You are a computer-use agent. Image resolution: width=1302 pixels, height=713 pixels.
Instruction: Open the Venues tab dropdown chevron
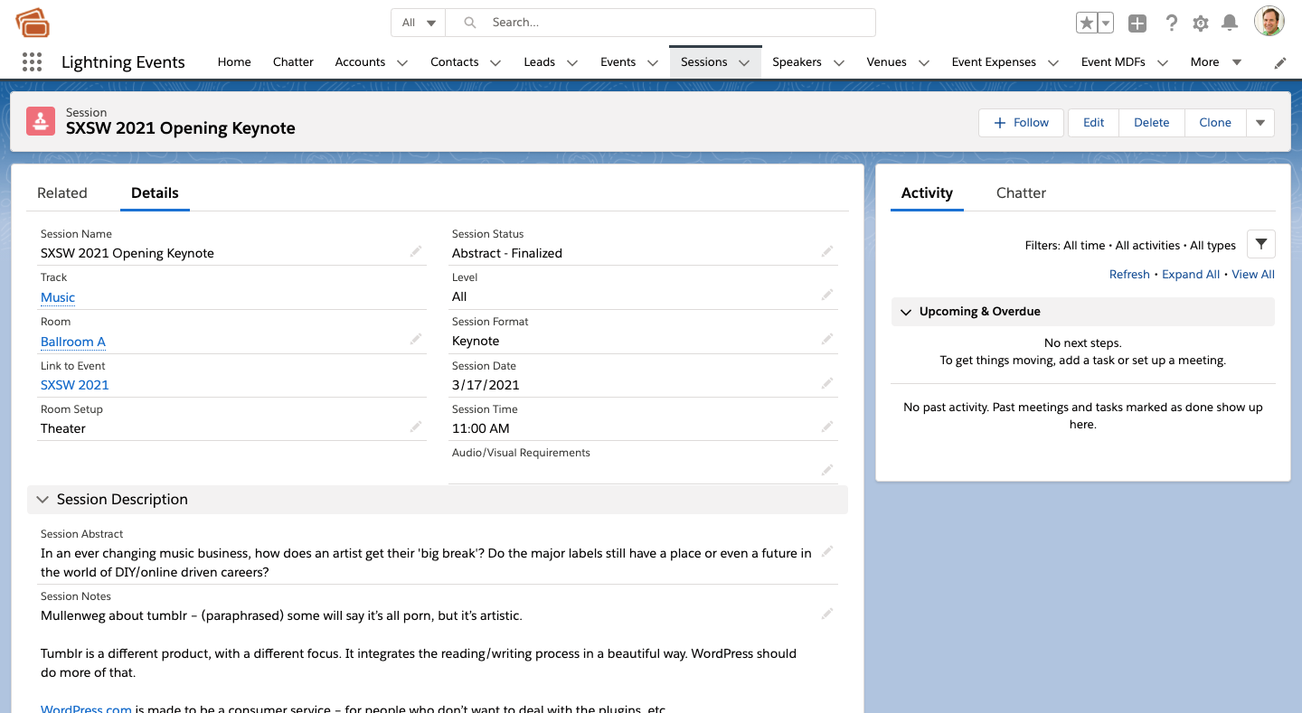tap(924, 63)
